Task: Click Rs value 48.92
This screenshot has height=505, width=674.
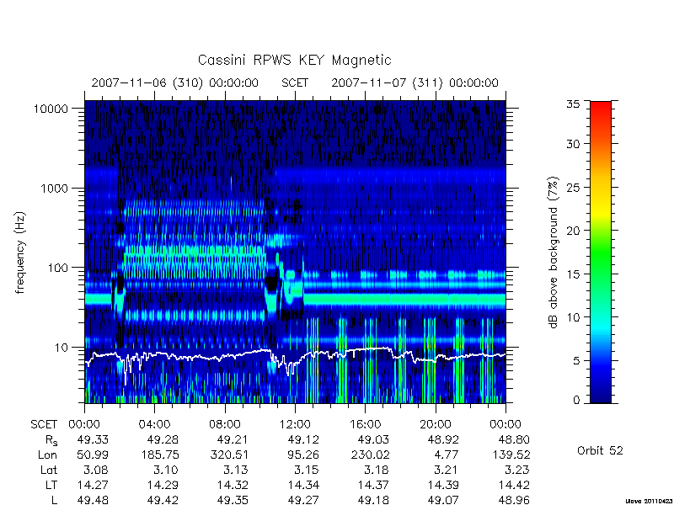Action: pyautogui.click(x=444, y=439)
